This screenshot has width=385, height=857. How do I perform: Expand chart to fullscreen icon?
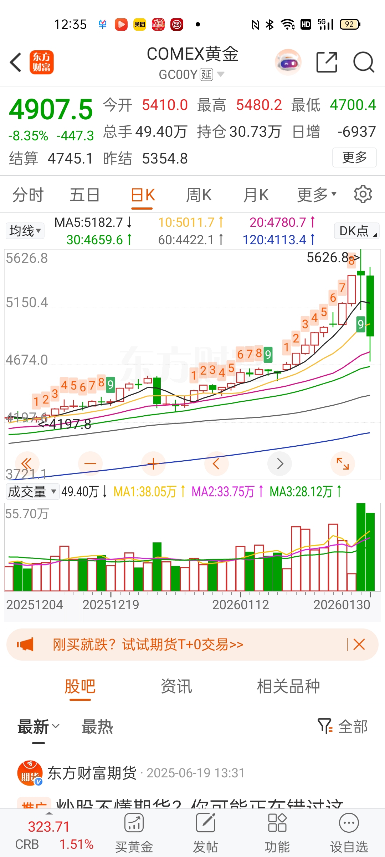343,463
